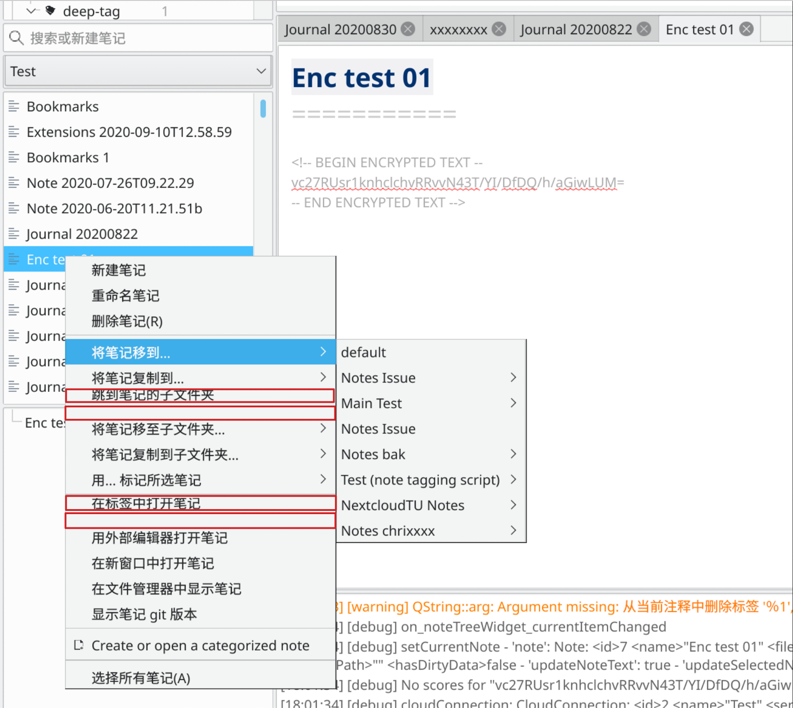Open the Test note folder dropdown
Screen dimensions: 793x708
pos(138,71)
